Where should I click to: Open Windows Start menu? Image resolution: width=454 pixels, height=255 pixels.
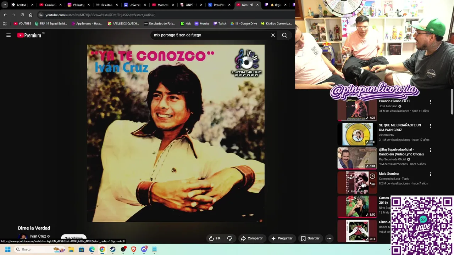pos(7,249)
